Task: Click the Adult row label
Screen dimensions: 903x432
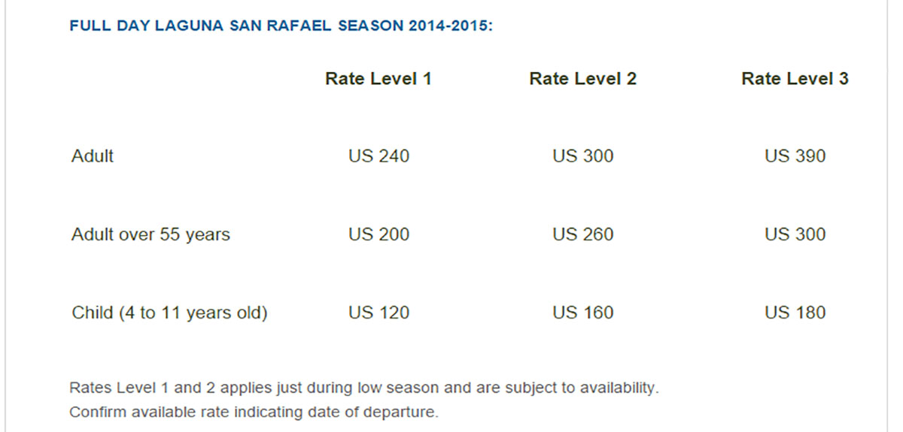Action: tap(93, 156)
